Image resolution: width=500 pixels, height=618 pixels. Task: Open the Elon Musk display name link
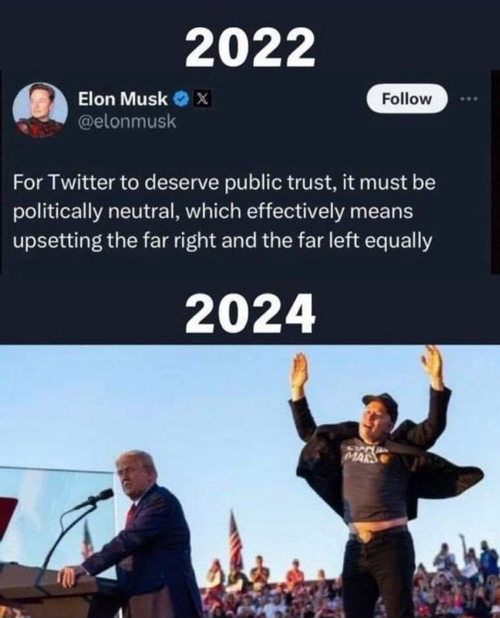click(123, 99)
